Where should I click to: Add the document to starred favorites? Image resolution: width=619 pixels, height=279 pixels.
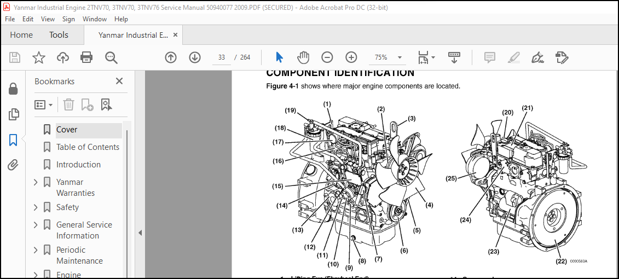(x=39, y=57)
